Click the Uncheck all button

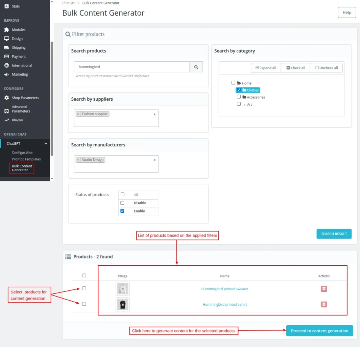[x=327, y=68]
